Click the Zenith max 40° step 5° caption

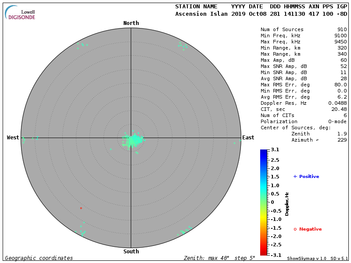pyautogui.click(x=218, y=258)
